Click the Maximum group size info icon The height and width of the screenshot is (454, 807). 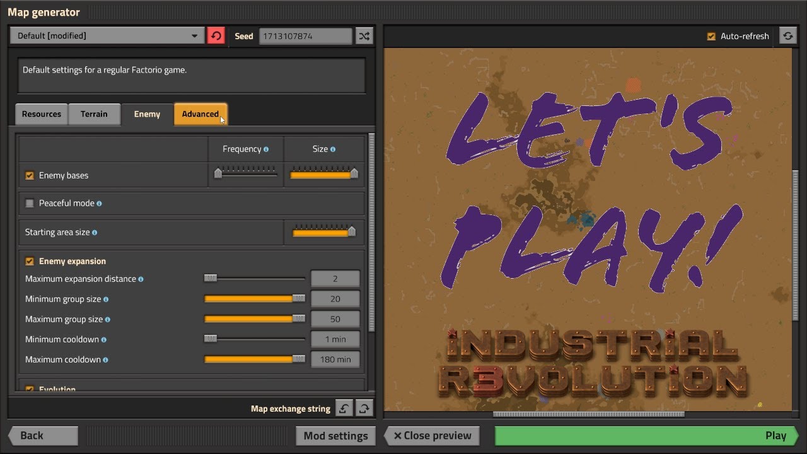108,320
